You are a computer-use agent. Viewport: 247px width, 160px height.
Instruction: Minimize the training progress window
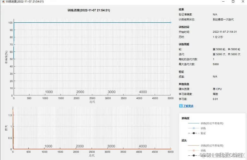point(223,1)
